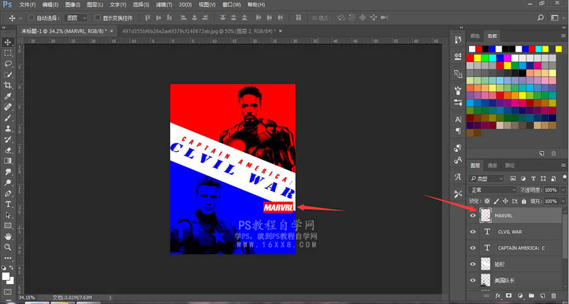Toggle the layer filter switch
569x304 pixels.
(563, 178)
